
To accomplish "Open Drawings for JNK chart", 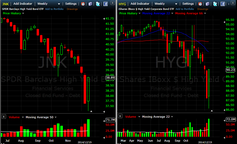I will coord(72,9).
